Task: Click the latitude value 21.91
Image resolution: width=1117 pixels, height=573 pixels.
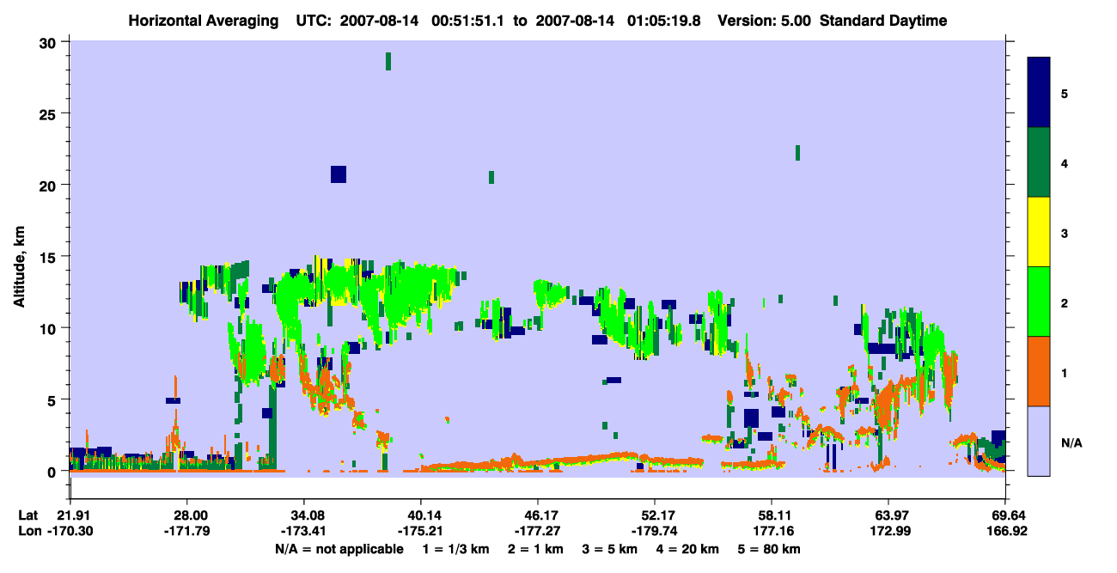Action: pos(70,515)
